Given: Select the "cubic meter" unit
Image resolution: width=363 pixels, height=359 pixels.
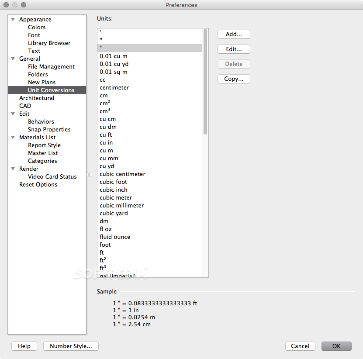Looking at the screenshot, I should pos(149,198).
